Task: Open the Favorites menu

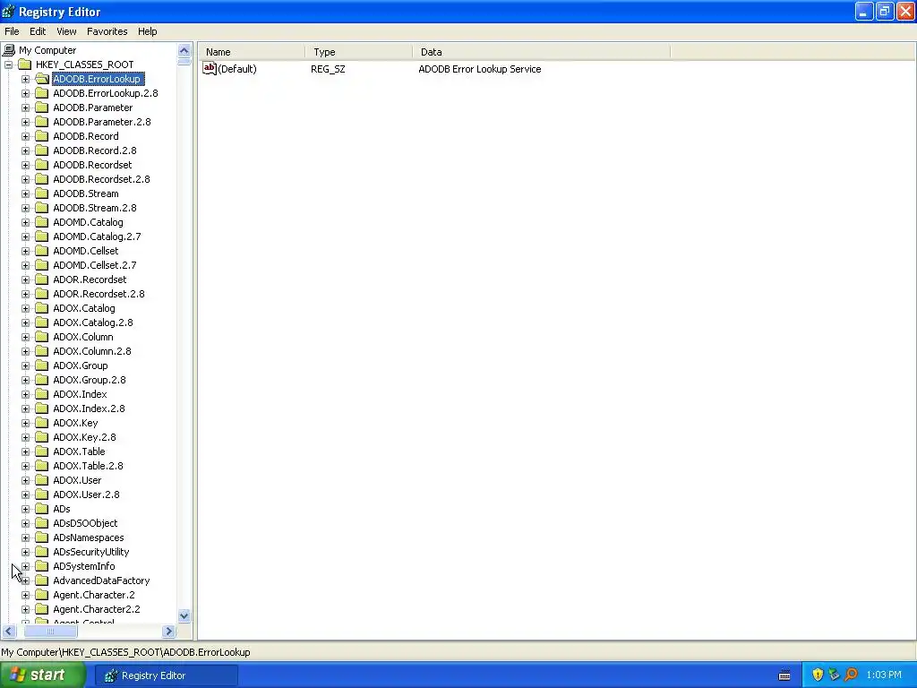Action: (x=107, y=31)
